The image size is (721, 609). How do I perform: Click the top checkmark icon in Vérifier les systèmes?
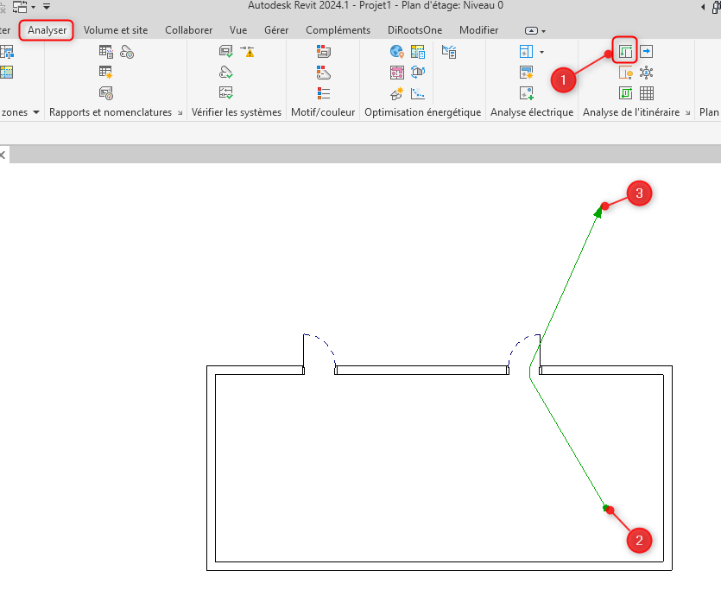(x=226, y=52)
